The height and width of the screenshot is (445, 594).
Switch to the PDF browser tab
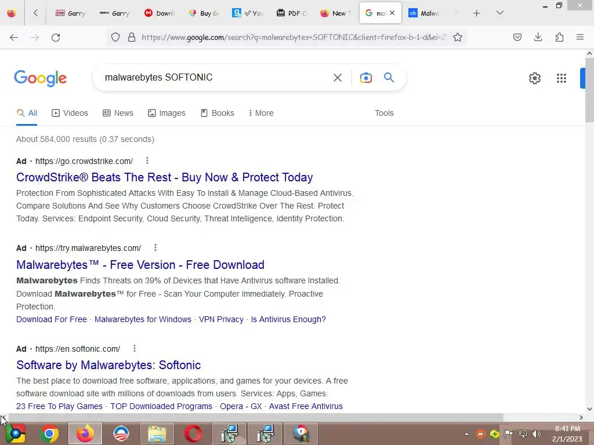click(291, 13)
